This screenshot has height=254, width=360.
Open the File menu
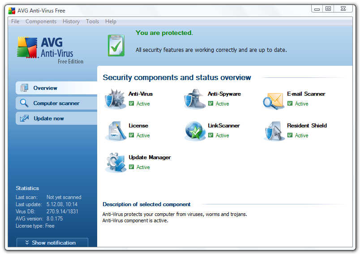15,21
